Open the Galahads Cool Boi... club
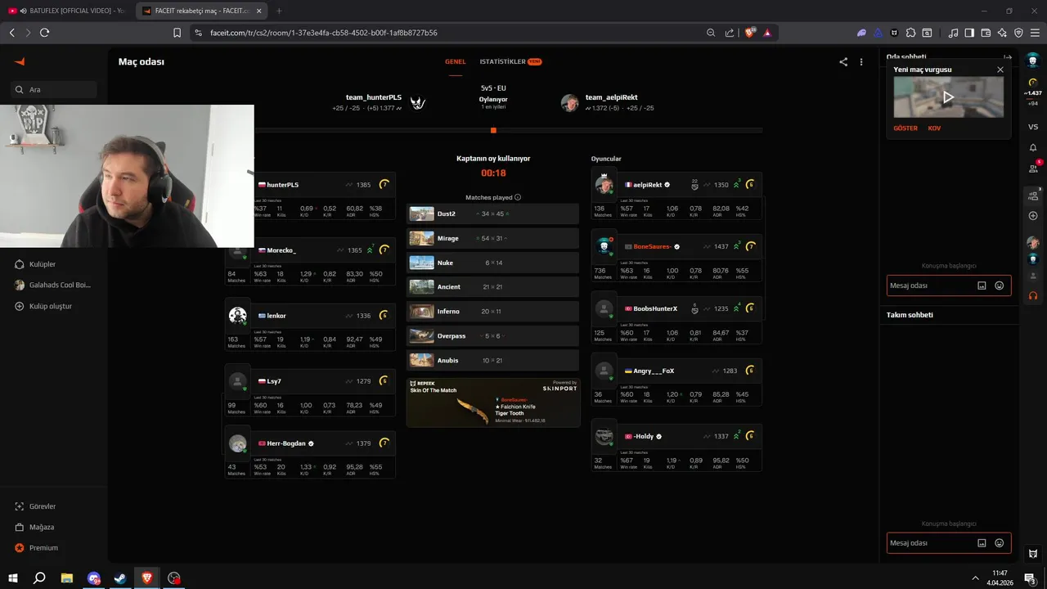 tap(53, 285)
